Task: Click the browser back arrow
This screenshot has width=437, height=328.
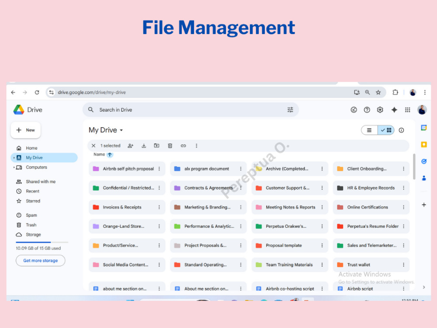Action: (x=13, y=92)
